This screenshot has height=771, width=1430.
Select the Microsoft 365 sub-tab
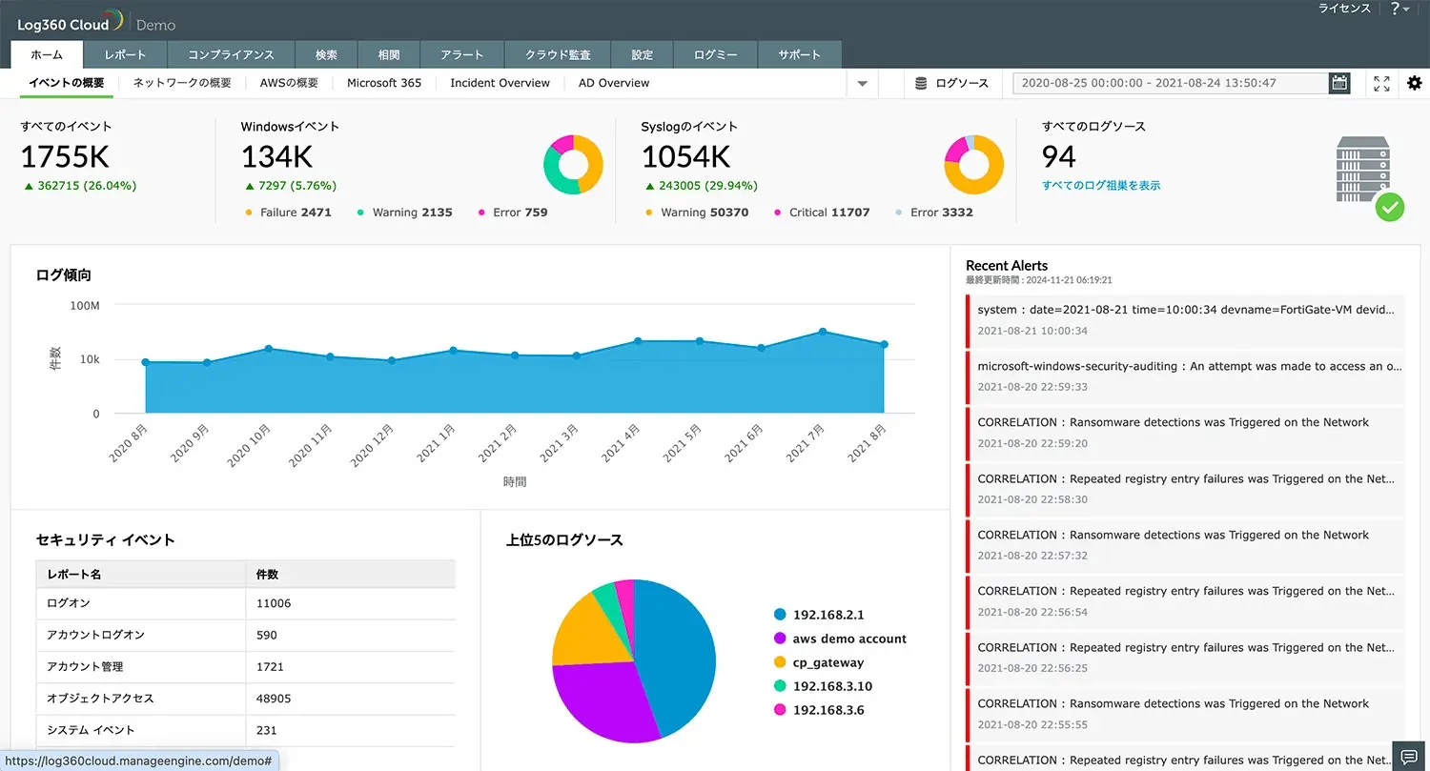tap(384, 83)
